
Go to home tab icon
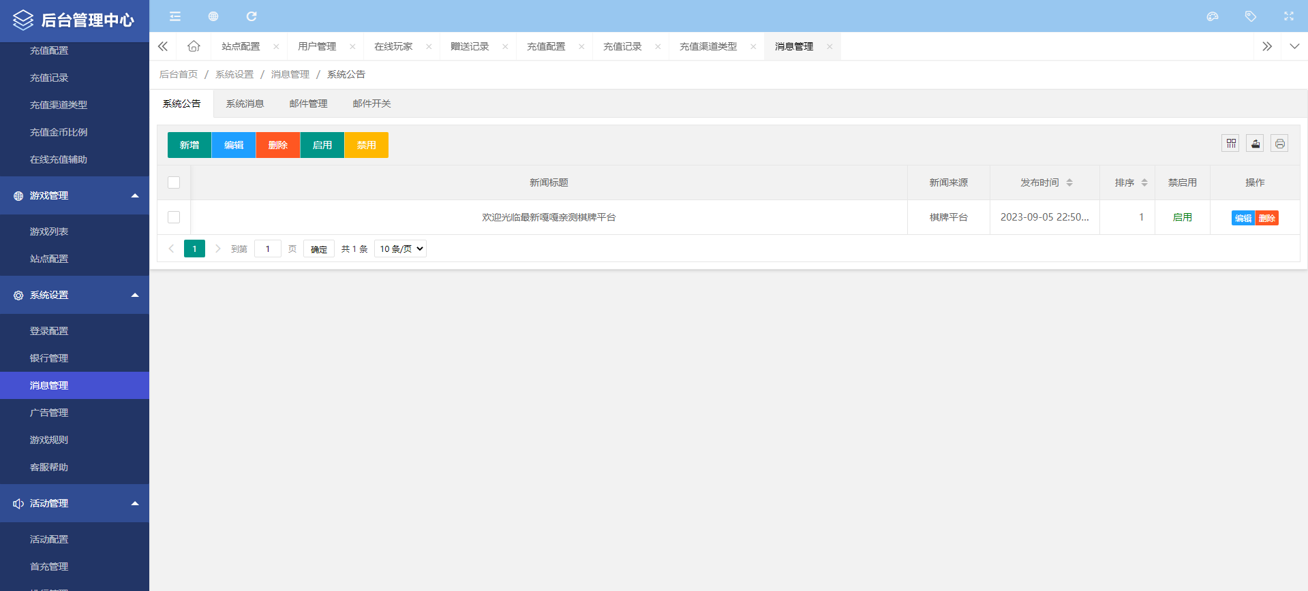click(194, 46)
